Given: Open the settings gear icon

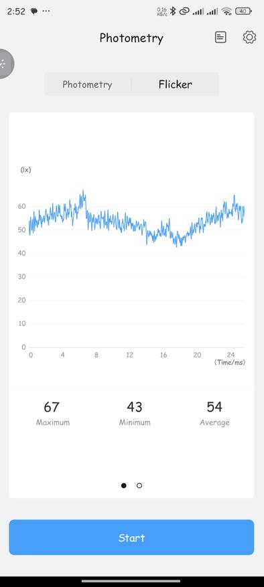Looking at the screenshot, I should click(x=249, y=37).
